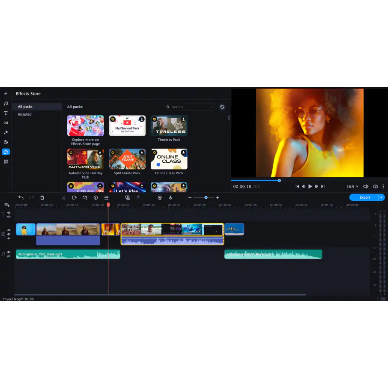388x388 pixels.
Task: Click the Add track icon above timeline tracks
Action: point(7,205)
